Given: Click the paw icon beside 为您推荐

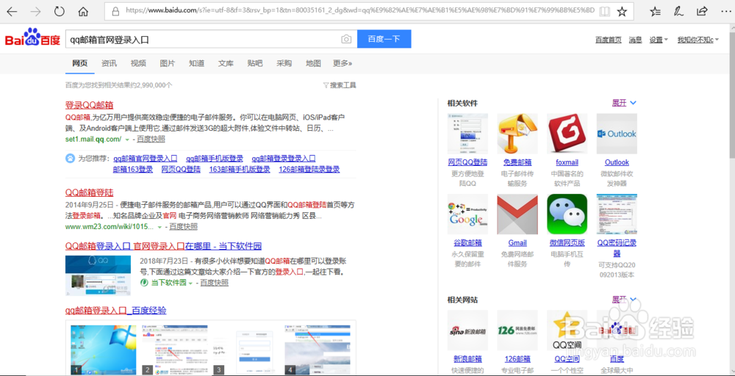Looking at the screenshot, I should click(70, 159).
